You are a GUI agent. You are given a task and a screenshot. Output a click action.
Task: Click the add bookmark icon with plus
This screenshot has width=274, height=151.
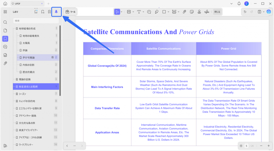point(43,12)
